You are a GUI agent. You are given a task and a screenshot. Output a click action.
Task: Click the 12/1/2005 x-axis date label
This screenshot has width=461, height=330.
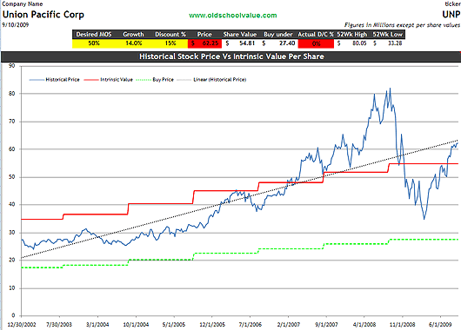click(x=212, y=325)
